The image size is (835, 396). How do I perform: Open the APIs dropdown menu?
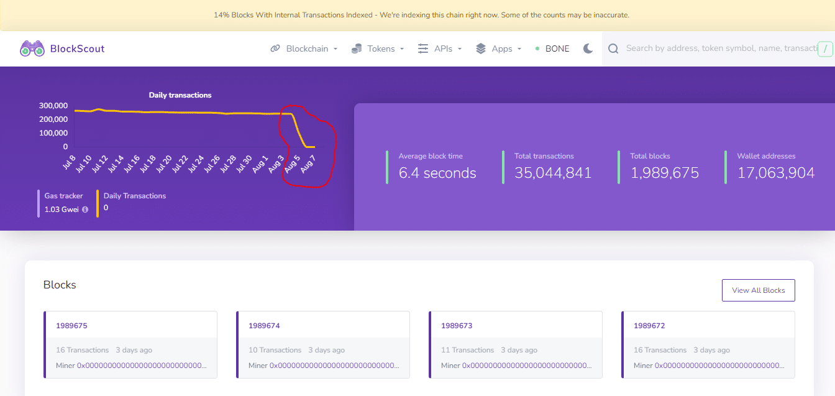click(440, 48)
